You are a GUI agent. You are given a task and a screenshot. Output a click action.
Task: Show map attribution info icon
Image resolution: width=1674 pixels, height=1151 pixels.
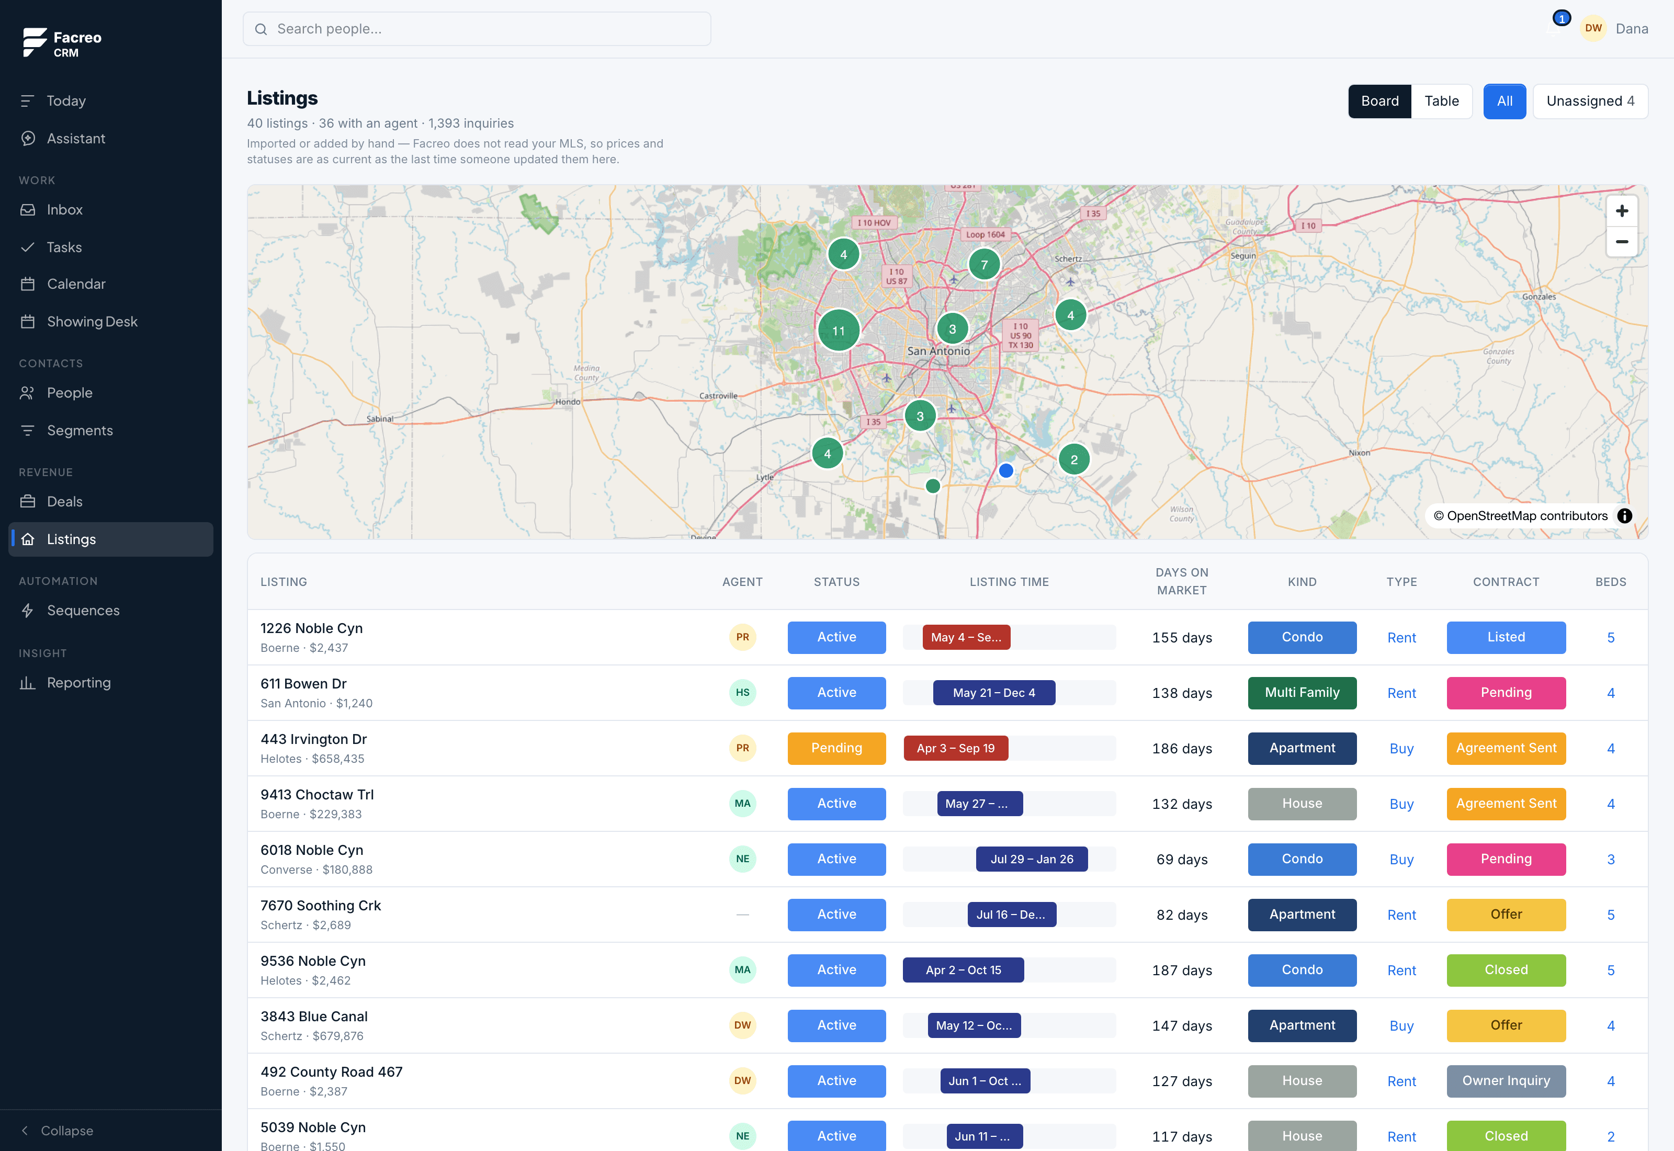tap(1625, 516)
